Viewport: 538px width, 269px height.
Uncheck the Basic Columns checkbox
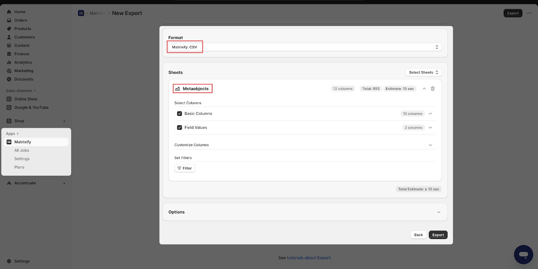tap(180, 114)
